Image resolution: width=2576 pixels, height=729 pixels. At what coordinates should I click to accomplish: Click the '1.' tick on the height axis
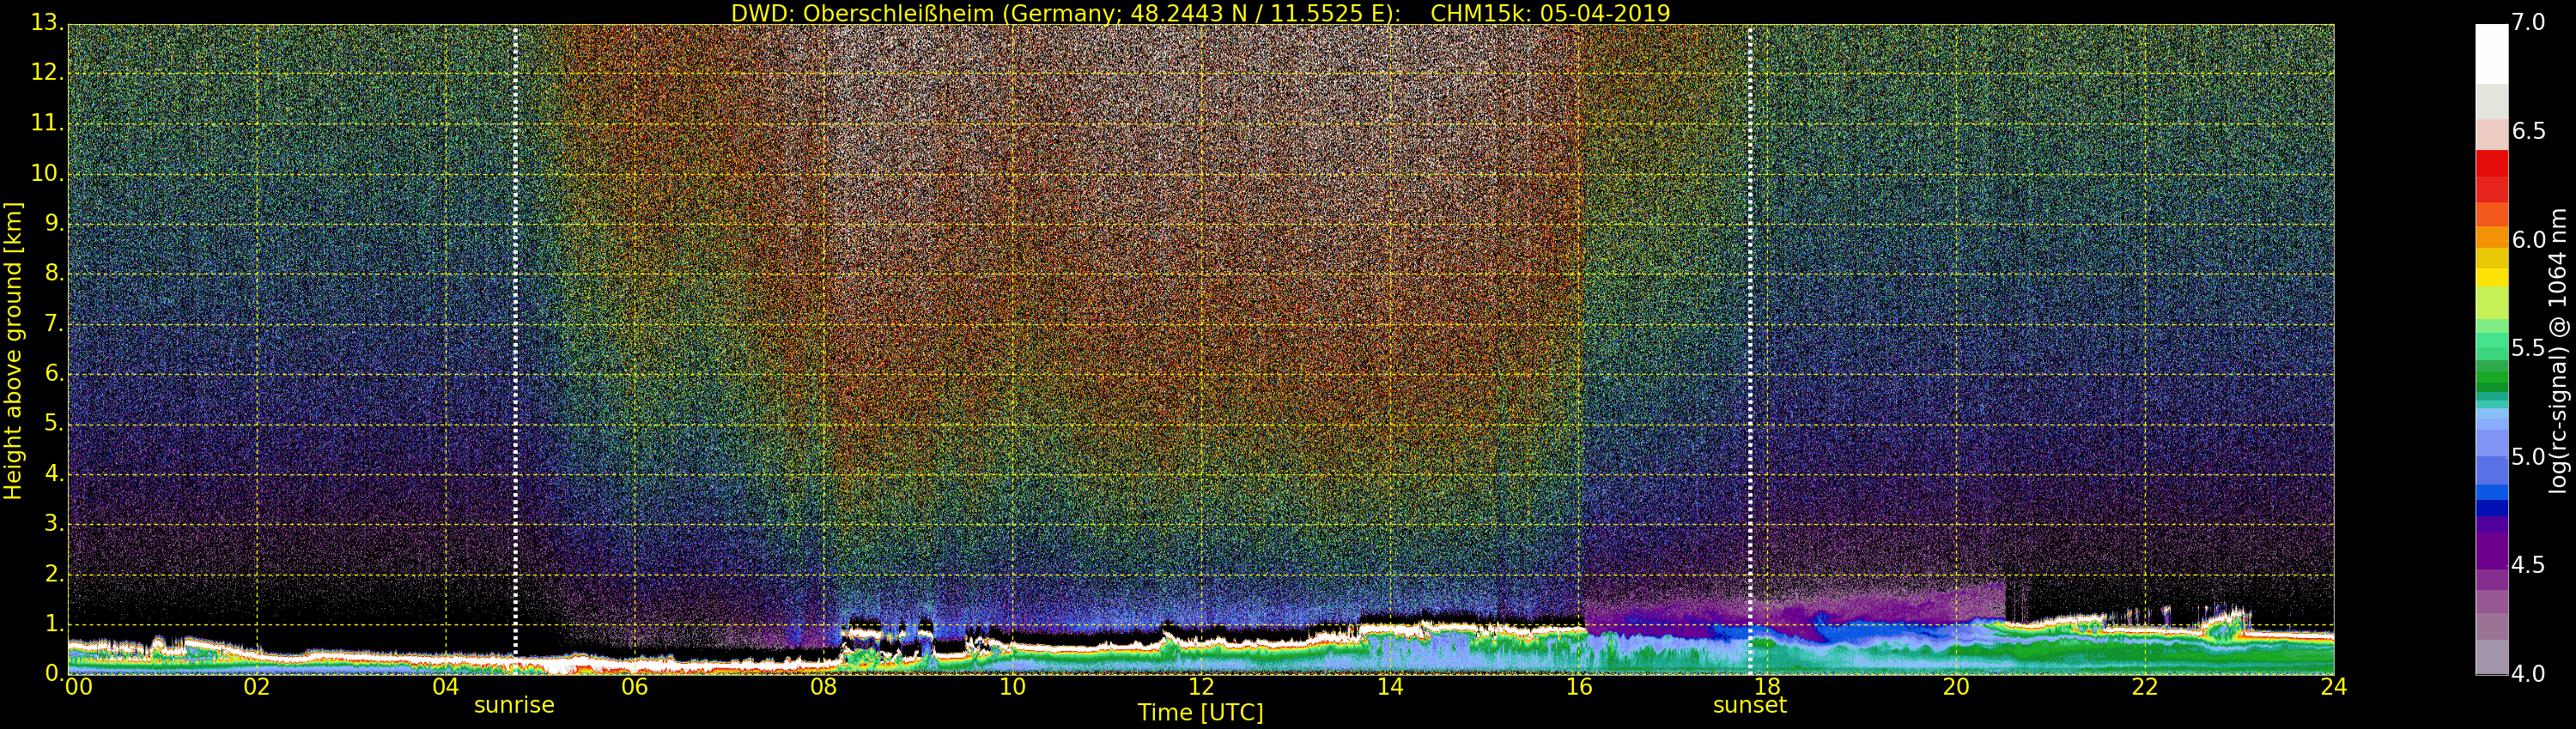pyautogui.click(x=54, y=624)
